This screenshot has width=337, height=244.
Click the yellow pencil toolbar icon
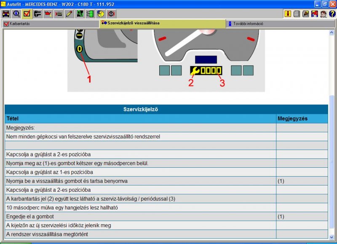tap(69, 14)
